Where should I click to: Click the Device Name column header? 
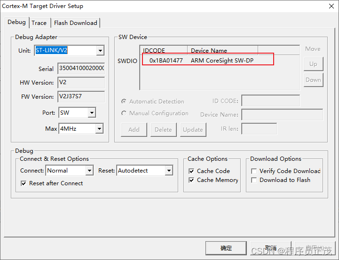point(223,50)
